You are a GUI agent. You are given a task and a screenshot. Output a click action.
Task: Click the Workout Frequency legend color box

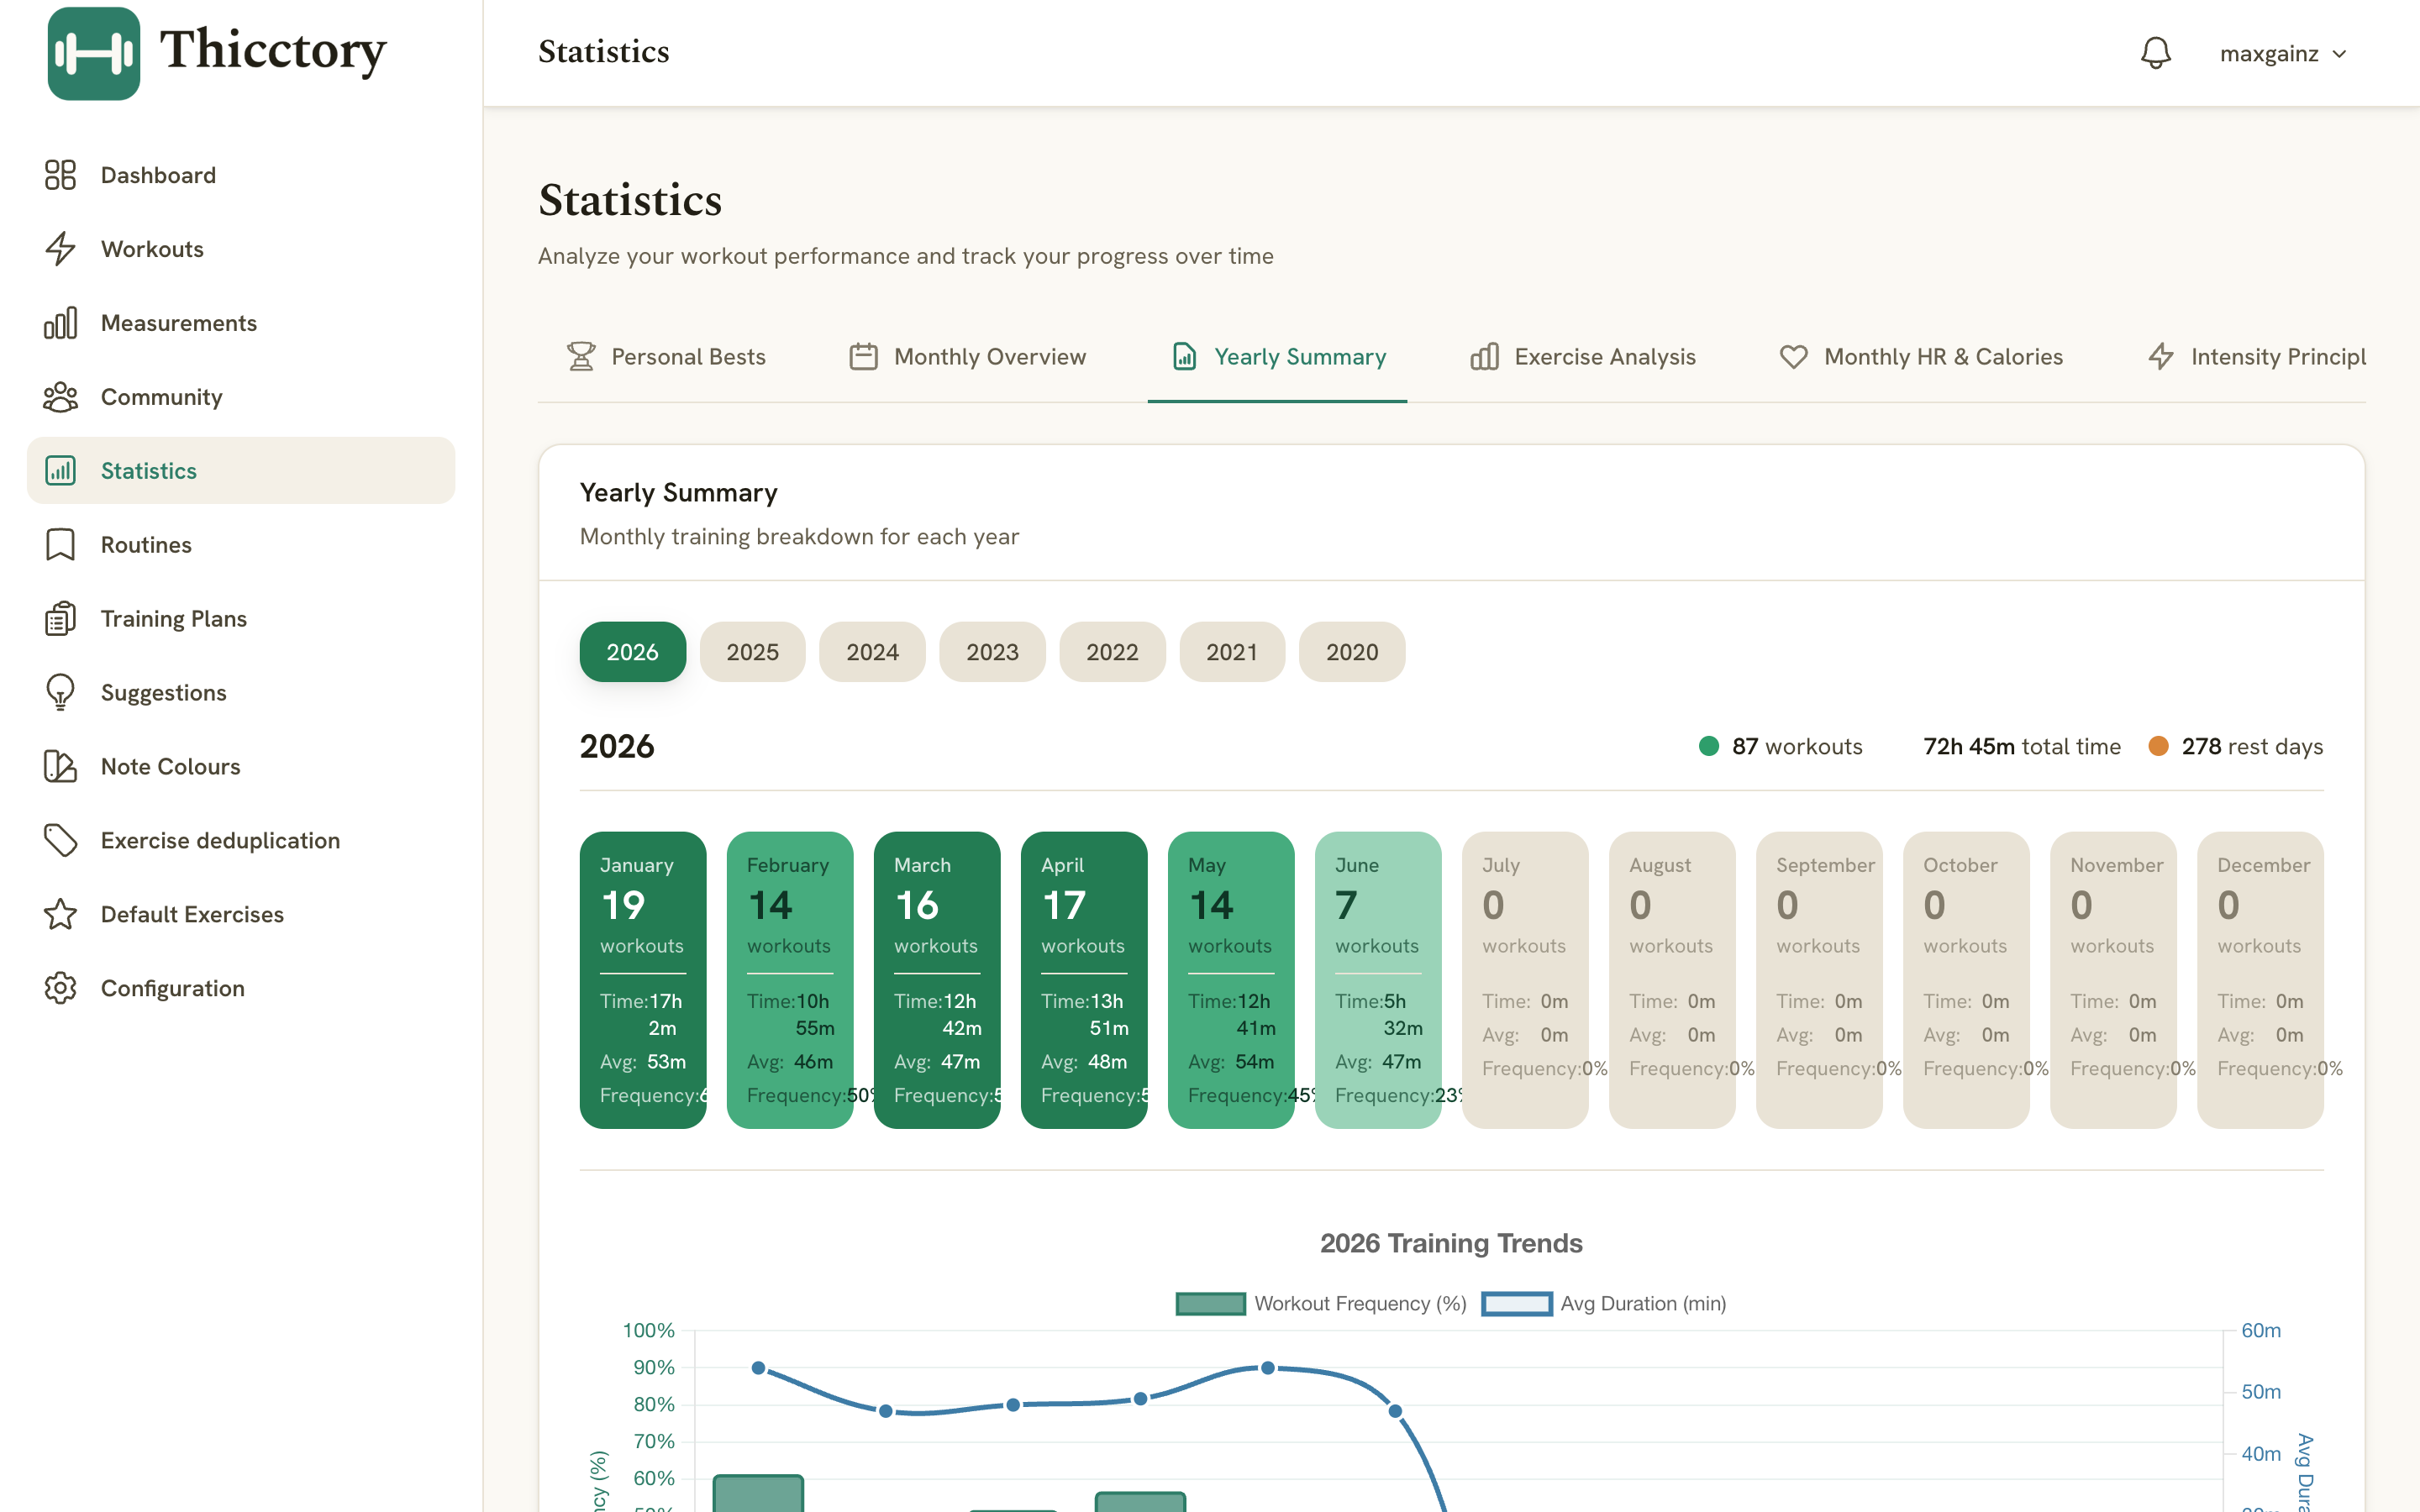tap(1211, 1304)
